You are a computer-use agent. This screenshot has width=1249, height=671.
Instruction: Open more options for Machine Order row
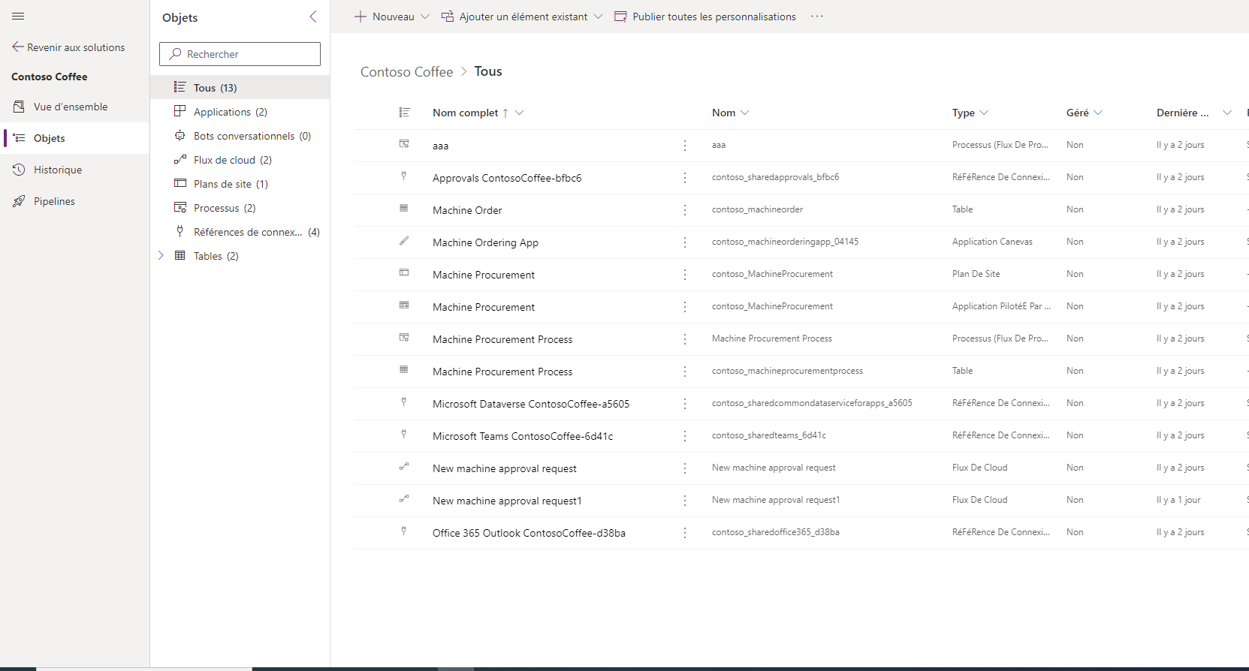point(685,210)
